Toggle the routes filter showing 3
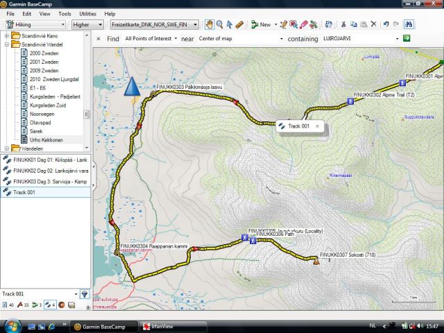The width and height of the screenshot is (444, 333). (x=37, y=305)
